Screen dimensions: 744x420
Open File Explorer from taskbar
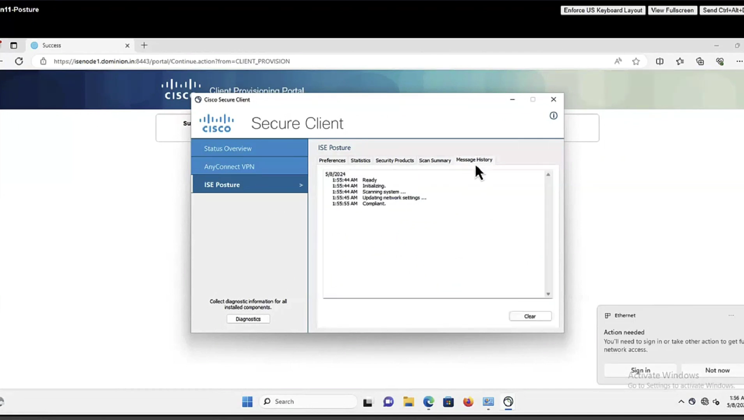(408, 402)
